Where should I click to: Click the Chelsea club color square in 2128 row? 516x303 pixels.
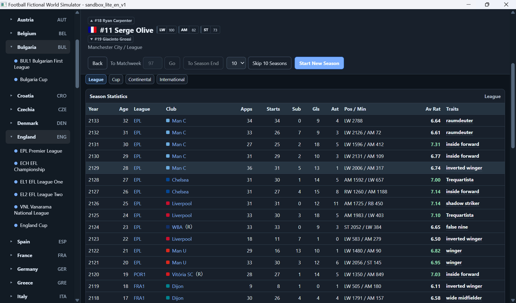[168, 180]
